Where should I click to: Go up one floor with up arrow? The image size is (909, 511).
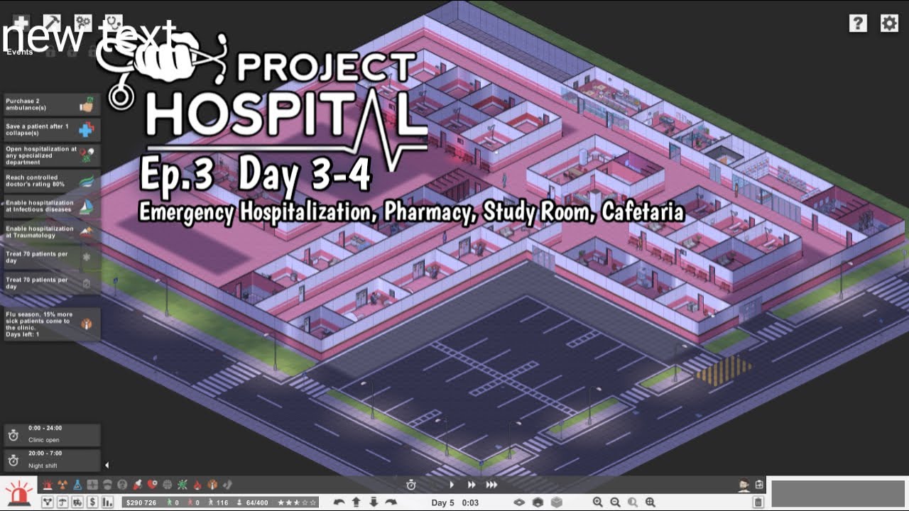click(356, 502)
